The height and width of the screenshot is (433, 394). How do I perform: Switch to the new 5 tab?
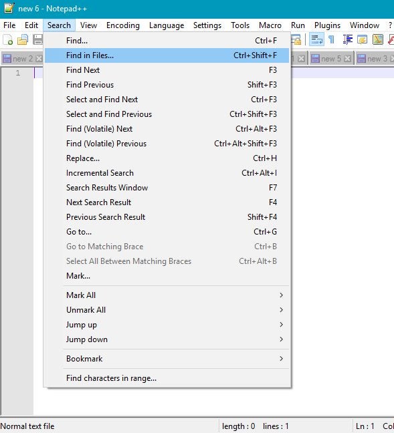331,59
